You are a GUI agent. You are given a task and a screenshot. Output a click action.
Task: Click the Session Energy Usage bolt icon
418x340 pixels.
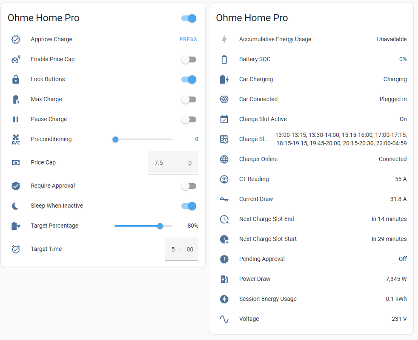[224, 299]
